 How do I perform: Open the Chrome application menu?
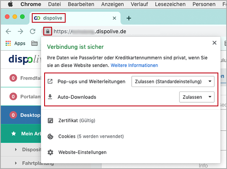point(31,5)
